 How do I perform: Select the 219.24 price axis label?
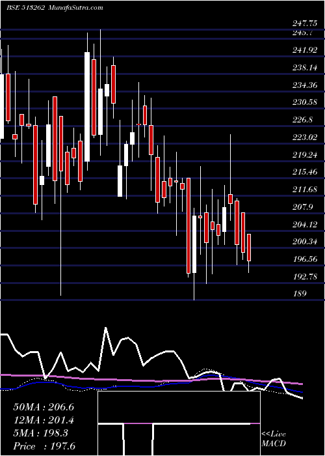[305, 155]
